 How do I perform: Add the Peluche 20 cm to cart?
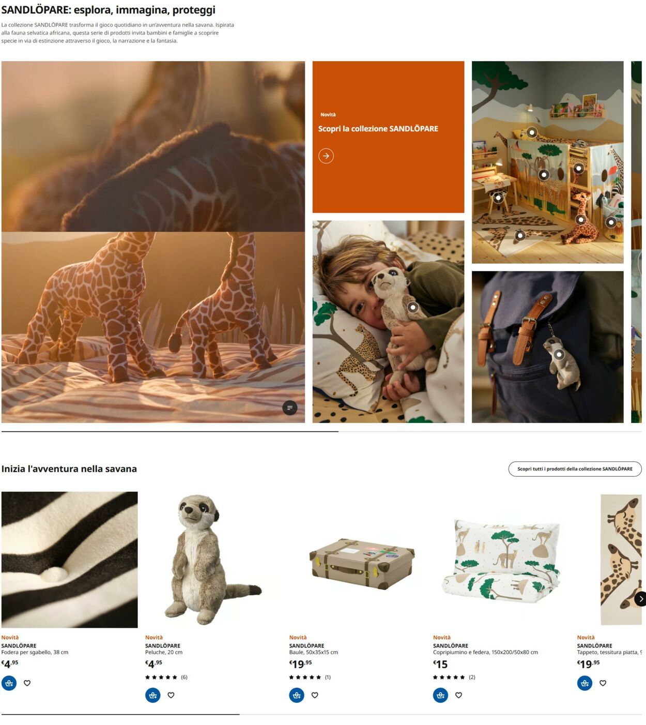[x=153, y=695]
